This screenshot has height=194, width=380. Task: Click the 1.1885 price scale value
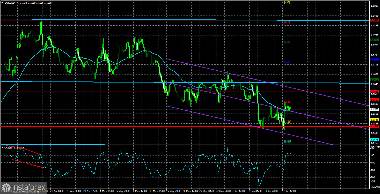(375, 6)
